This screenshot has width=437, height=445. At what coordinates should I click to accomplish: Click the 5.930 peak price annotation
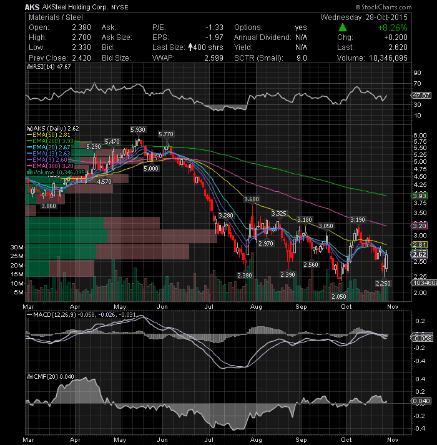tap(138, 130)
